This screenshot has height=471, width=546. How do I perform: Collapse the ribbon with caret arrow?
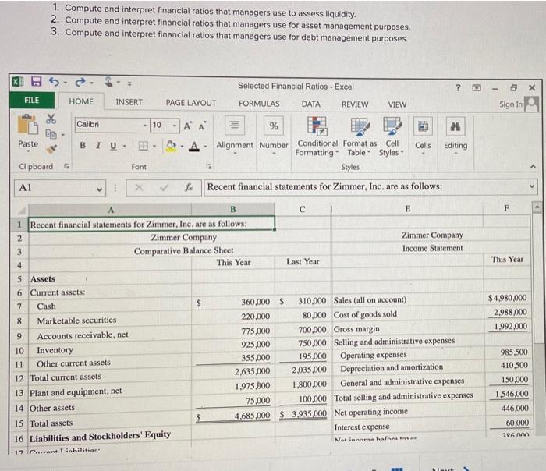coord(533,167)
